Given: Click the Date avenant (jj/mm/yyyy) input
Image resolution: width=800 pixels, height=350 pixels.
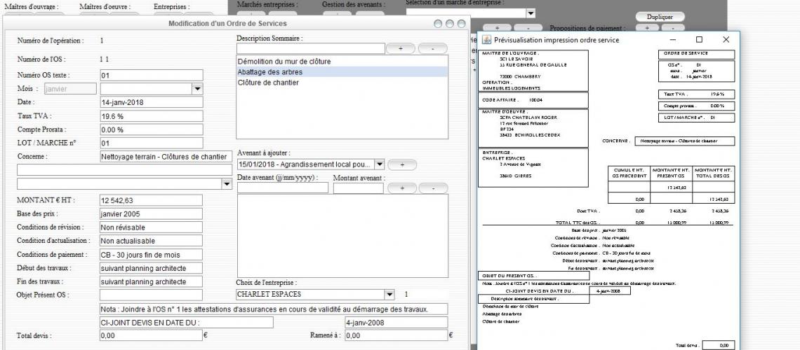Looking at the screenshot, I should click(x=283, y=188).
